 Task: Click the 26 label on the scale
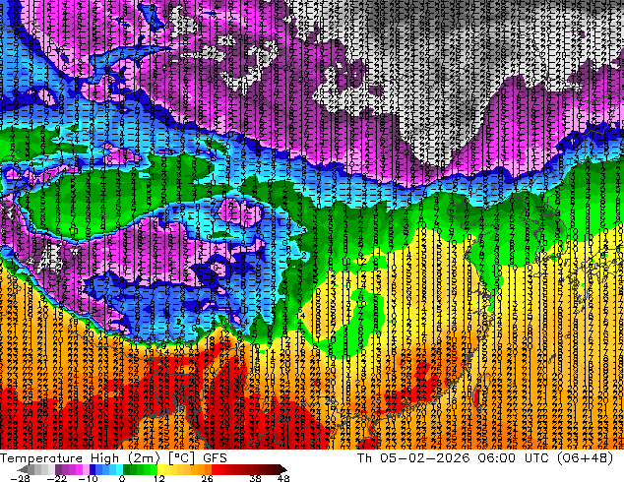click(207, 478)
